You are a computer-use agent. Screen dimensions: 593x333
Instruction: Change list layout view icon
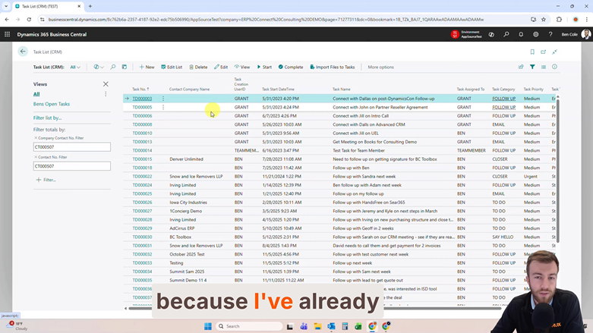(544, 67)
